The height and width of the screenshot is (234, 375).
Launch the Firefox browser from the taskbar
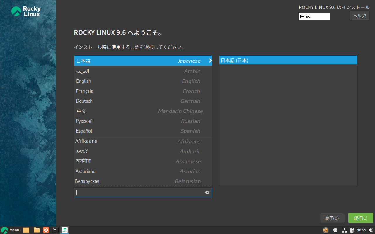pyautogui.click(x=46, y=230)
